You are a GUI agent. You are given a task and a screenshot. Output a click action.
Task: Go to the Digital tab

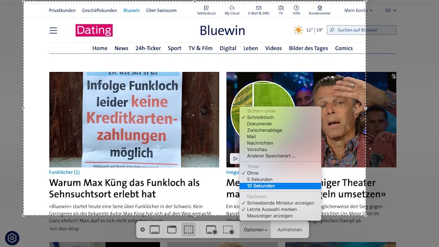(228, 48)
